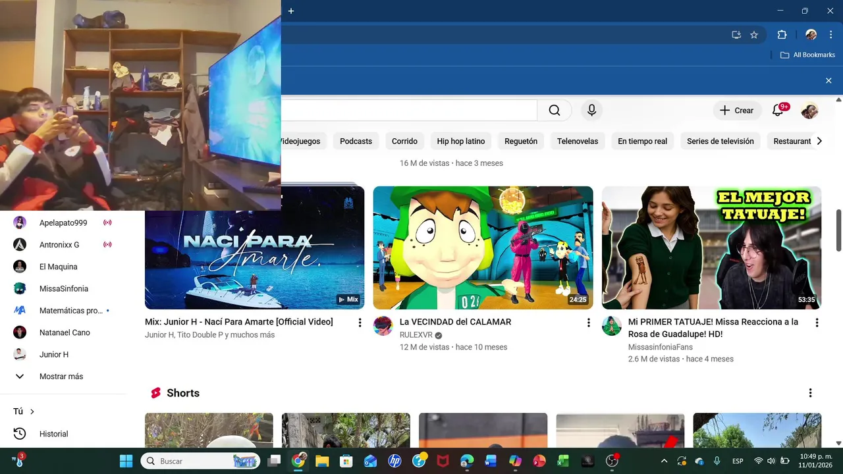This screenshot has height=474, width=843.
Task: Select the Corrido filter chip
Action: coord(404,141)
